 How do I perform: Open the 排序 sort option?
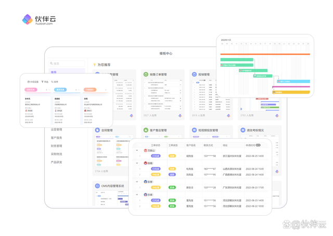coord(55,82)
